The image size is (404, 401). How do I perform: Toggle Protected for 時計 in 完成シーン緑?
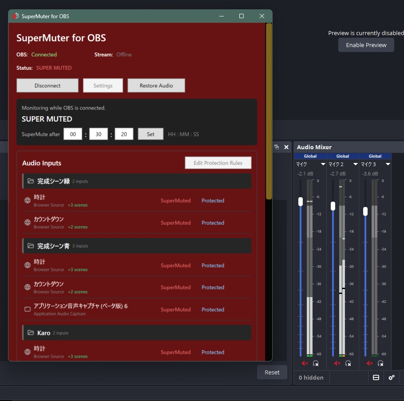tap(213, 201)
